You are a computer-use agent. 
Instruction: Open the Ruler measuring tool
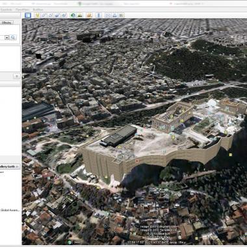click(x=99, y=15)
